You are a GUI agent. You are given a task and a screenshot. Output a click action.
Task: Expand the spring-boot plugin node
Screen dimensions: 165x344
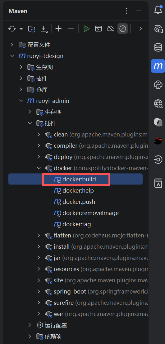[39, 291]
